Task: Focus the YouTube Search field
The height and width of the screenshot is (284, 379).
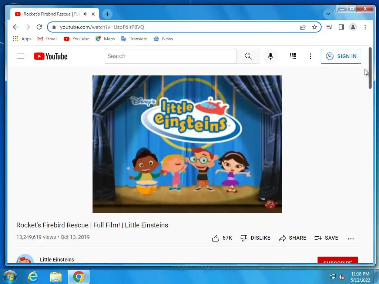Action: point(171,56)
